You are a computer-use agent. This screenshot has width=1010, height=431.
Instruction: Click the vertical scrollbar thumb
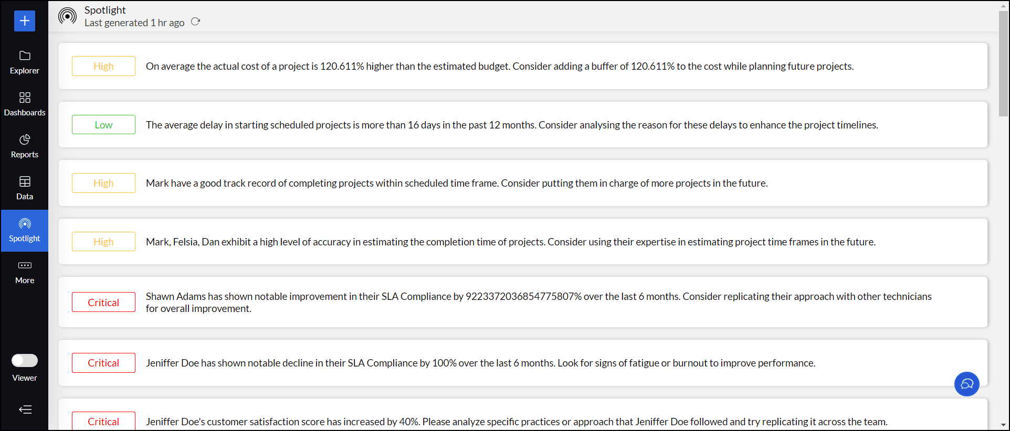coord(1003,63)
